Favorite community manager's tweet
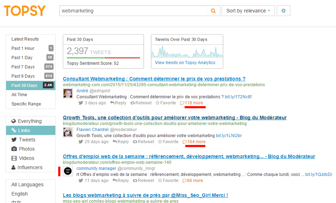Screen dimensions: 336x203 click(x=169, y=181)
